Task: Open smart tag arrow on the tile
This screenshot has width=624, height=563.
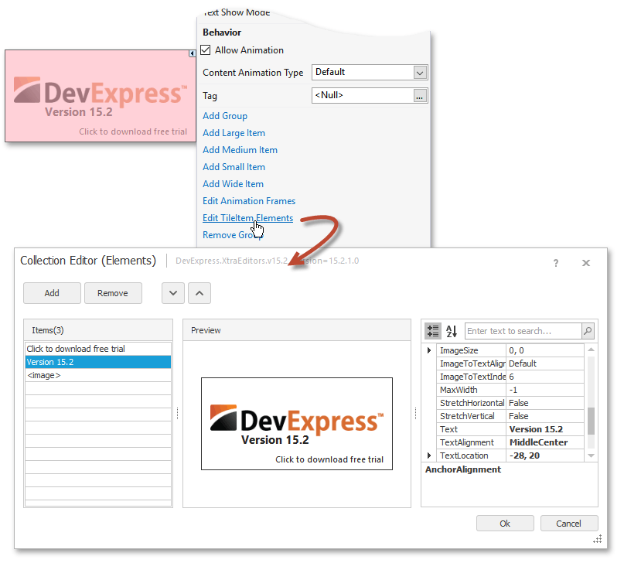Action: tap(193, 53)
